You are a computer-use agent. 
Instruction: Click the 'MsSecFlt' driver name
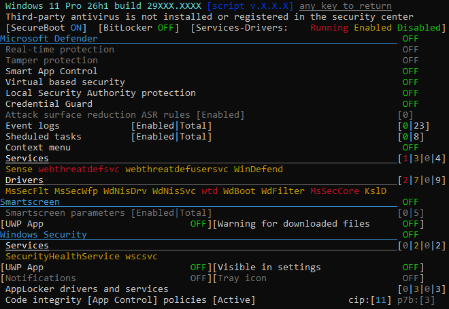tap(27, 191)
